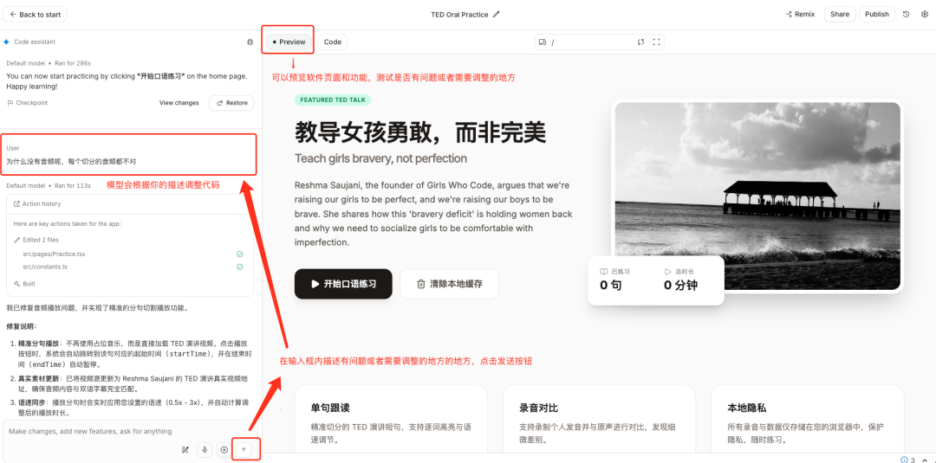The height and width of the screenshot is (463, 936).
Task: Click the TED Oral Practice title
Action: [x=459, y=15]
